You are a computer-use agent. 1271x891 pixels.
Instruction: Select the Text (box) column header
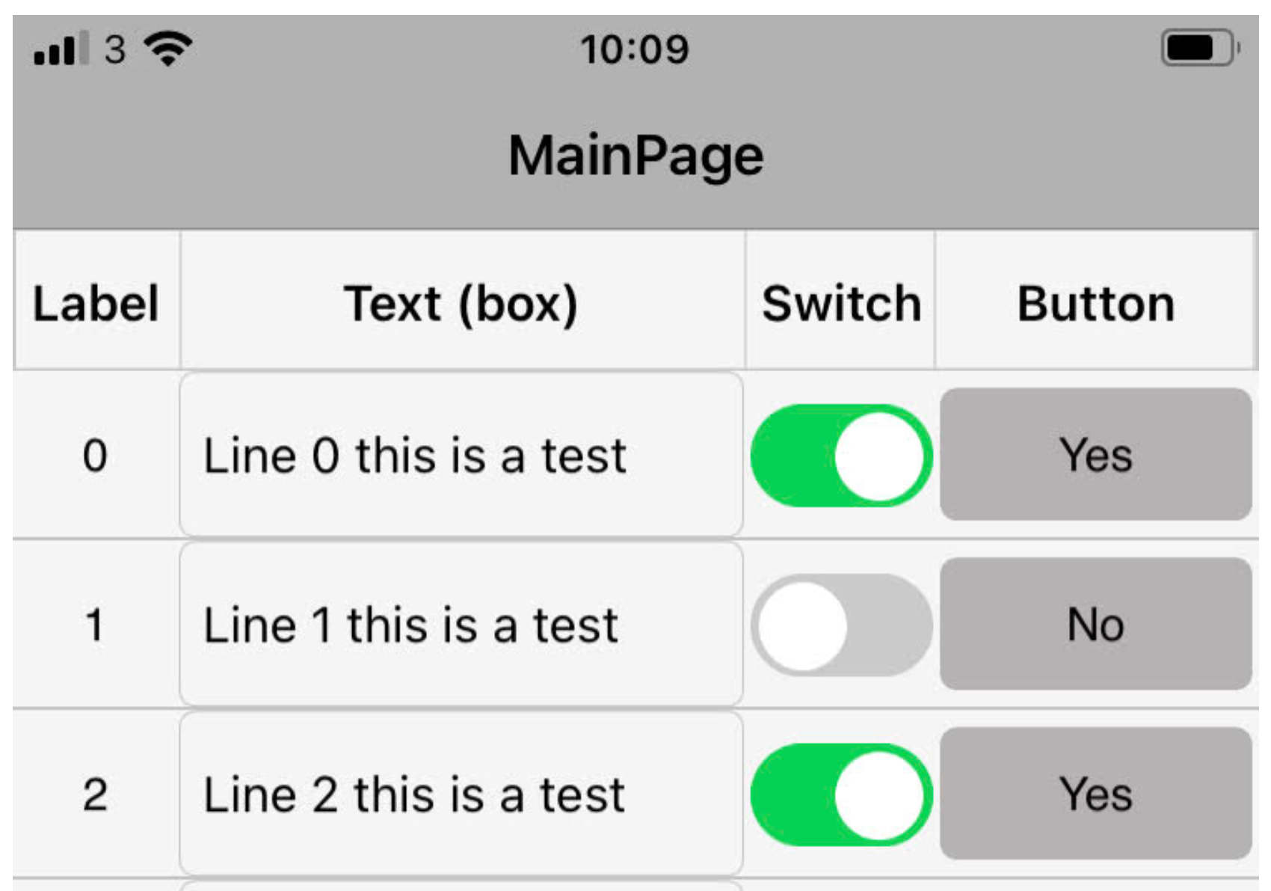point(461,303)
